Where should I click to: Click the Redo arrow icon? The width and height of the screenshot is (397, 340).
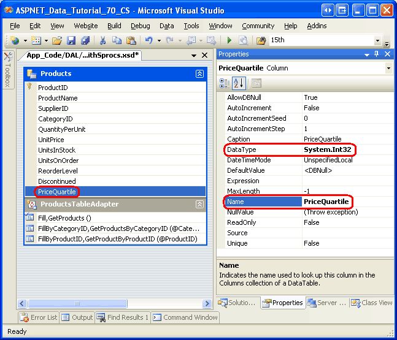point(169,40)
